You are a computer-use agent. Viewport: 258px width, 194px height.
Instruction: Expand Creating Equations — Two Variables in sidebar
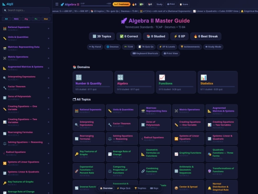click(26, 122)
